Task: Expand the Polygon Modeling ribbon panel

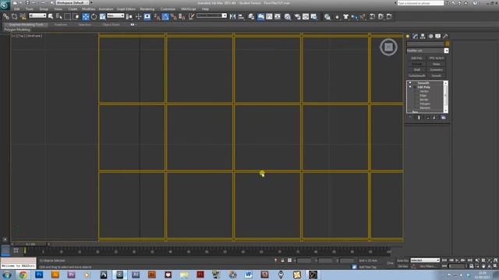Action: 17,30
